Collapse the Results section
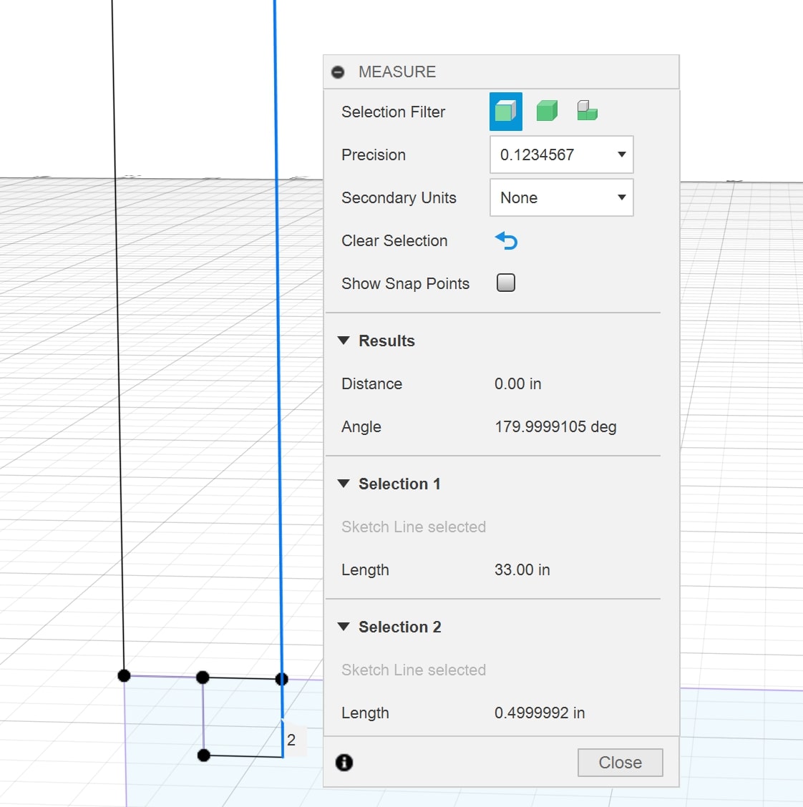The height and width of the screenshot is (807, 803). [344, 341]
